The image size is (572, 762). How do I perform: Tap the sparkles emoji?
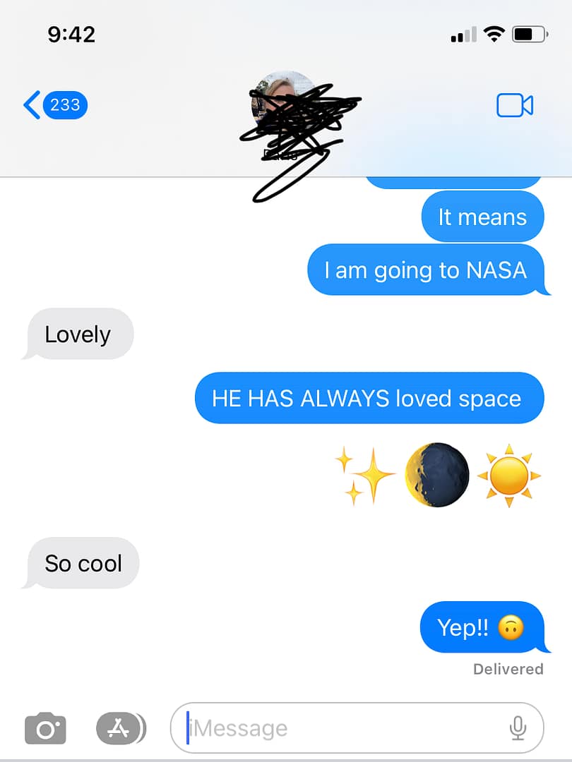tap(365, 475)
